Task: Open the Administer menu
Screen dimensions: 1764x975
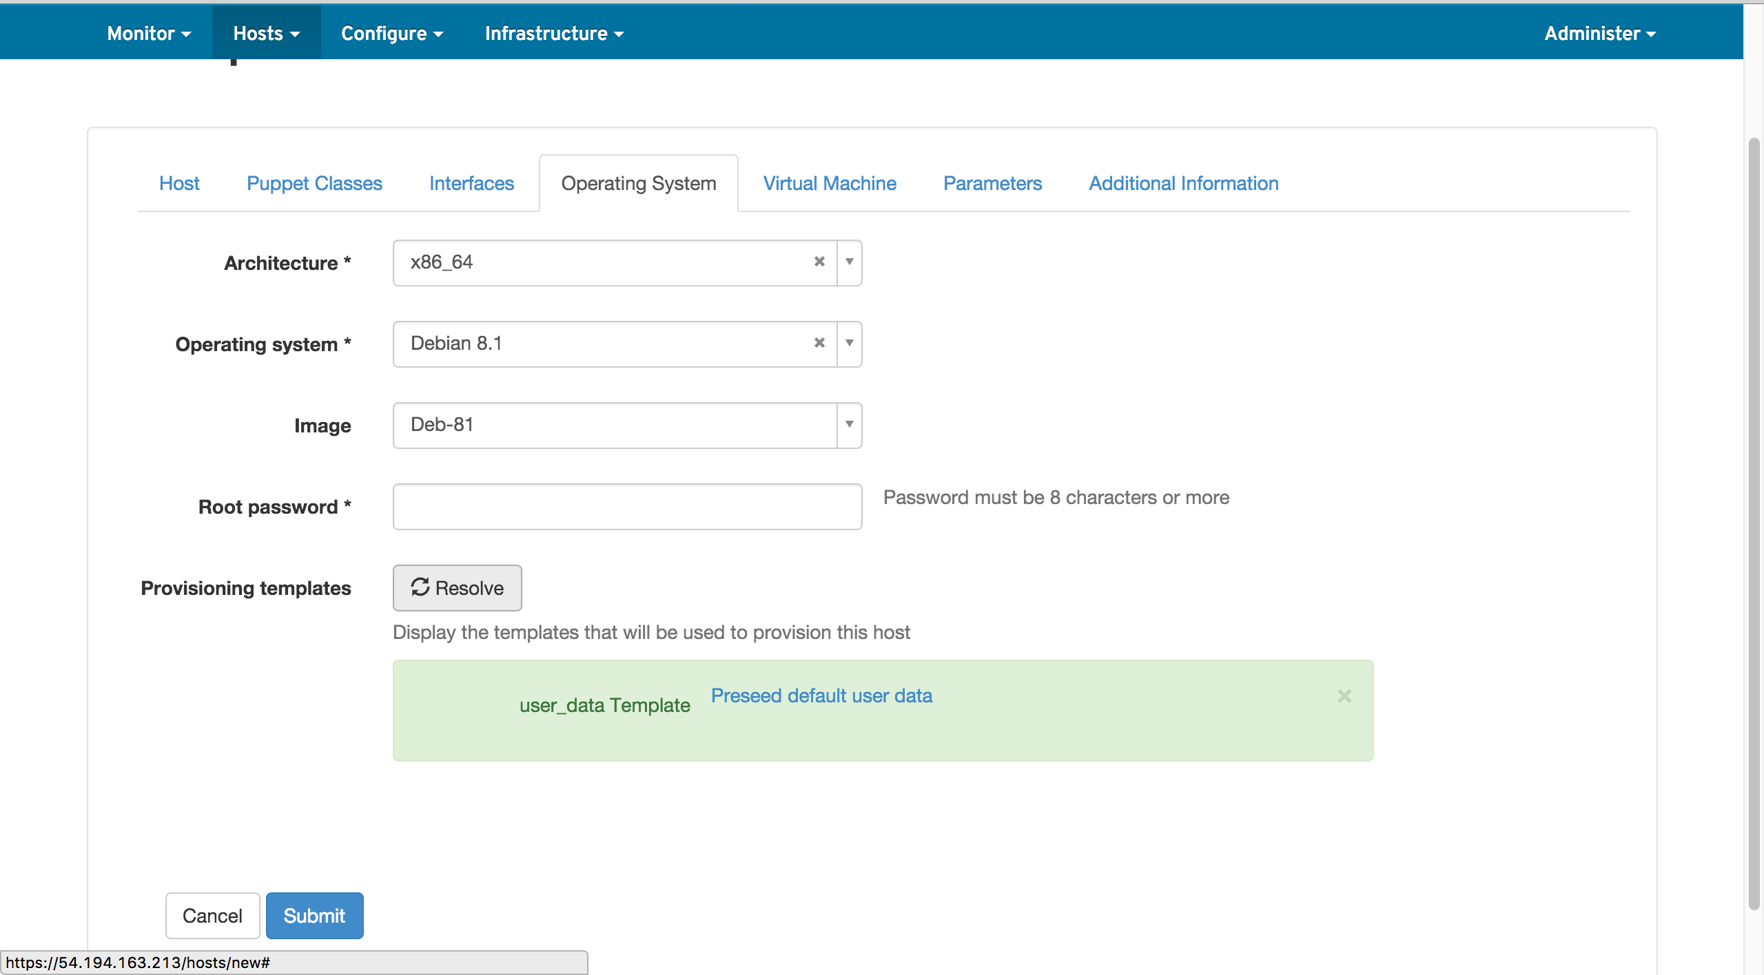Action: tap(1599, 33)
